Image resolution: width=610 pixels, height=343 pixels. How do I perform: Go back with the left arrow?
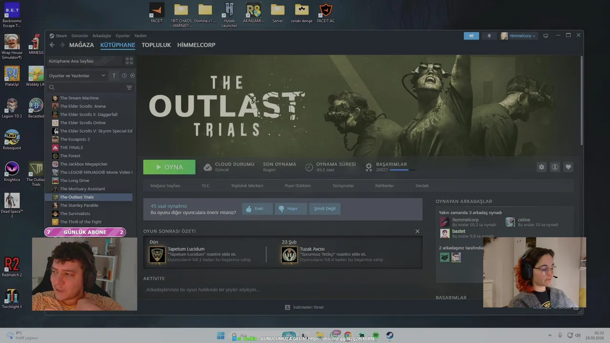click(x=52, y=45)
